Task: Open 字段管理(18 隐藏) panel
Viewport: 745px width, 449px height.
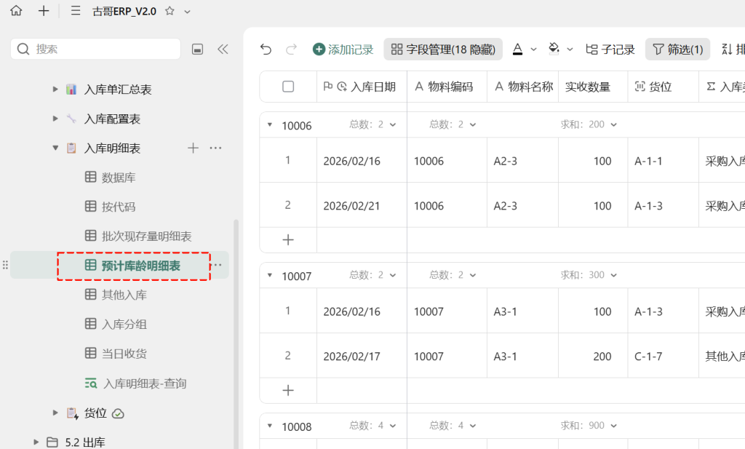Action: 443,49
